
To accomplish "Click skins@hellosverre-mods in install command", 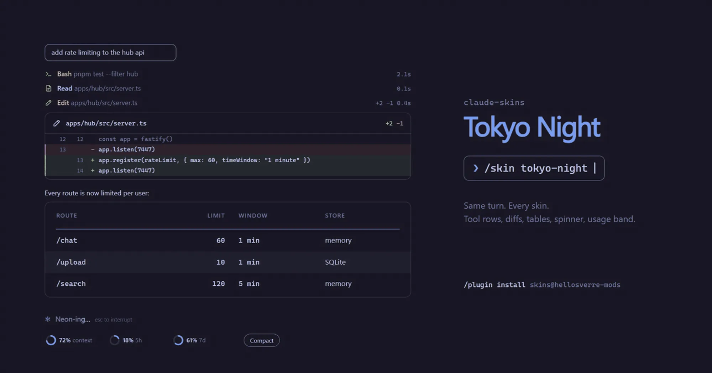I will (x=575, y=285).
